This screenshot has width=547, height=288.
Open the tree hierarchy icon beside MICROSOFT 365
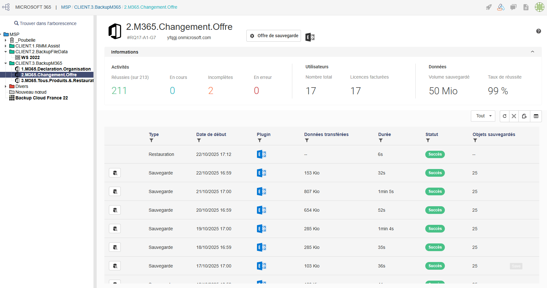click(6, 7)
